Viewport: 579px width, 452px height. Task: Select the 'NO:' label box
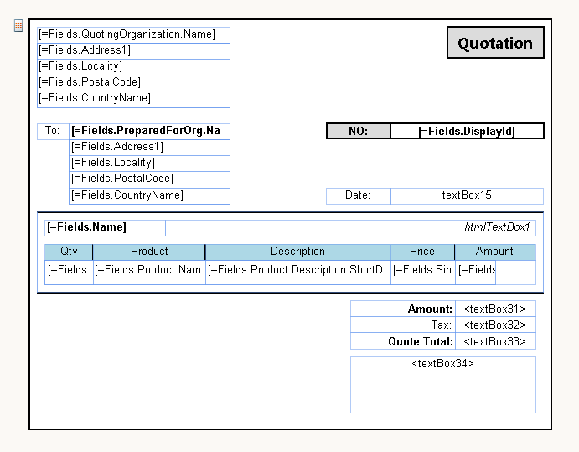358,131
